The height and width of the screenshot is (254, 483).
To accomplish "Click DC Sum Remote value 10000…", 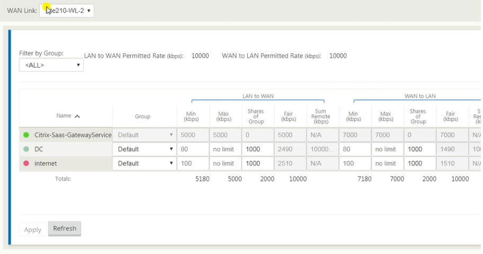I will (x=322, y=149).
